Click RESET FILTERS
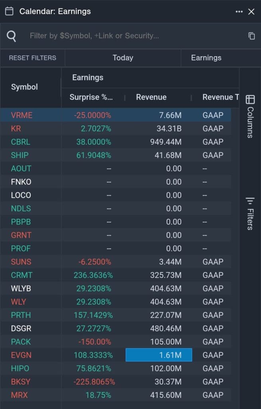Screen dimensions: 261x409 [x=31, y=58]
